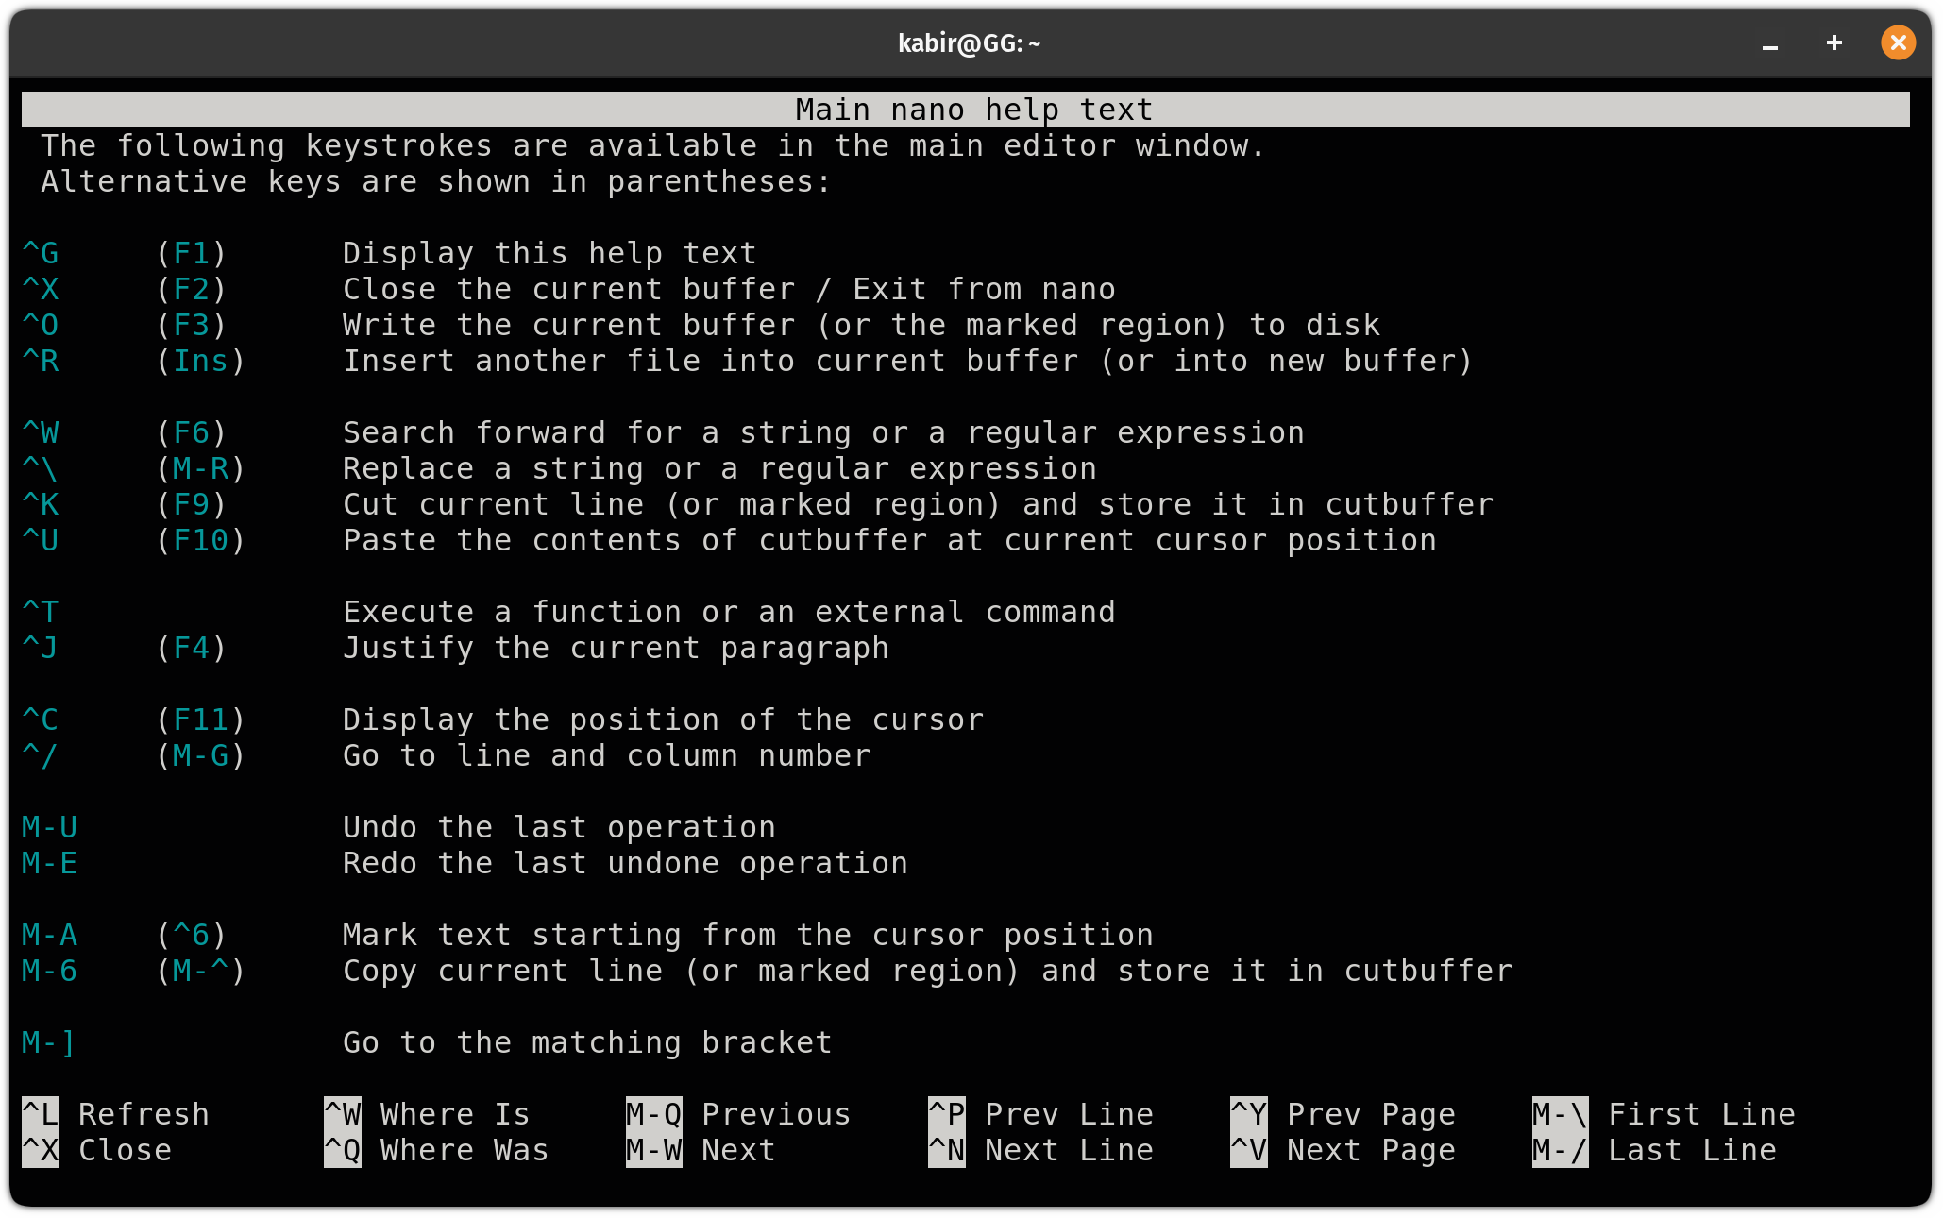The image size is (1943, 1218).
Task: Click the M-/ Last Line shortcut
Action: pyautogui.click(x=1653, y=1150)
